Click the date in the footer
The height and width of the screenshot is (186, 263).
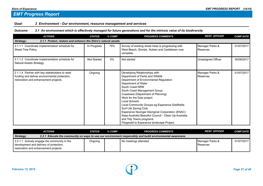point(24,169)
